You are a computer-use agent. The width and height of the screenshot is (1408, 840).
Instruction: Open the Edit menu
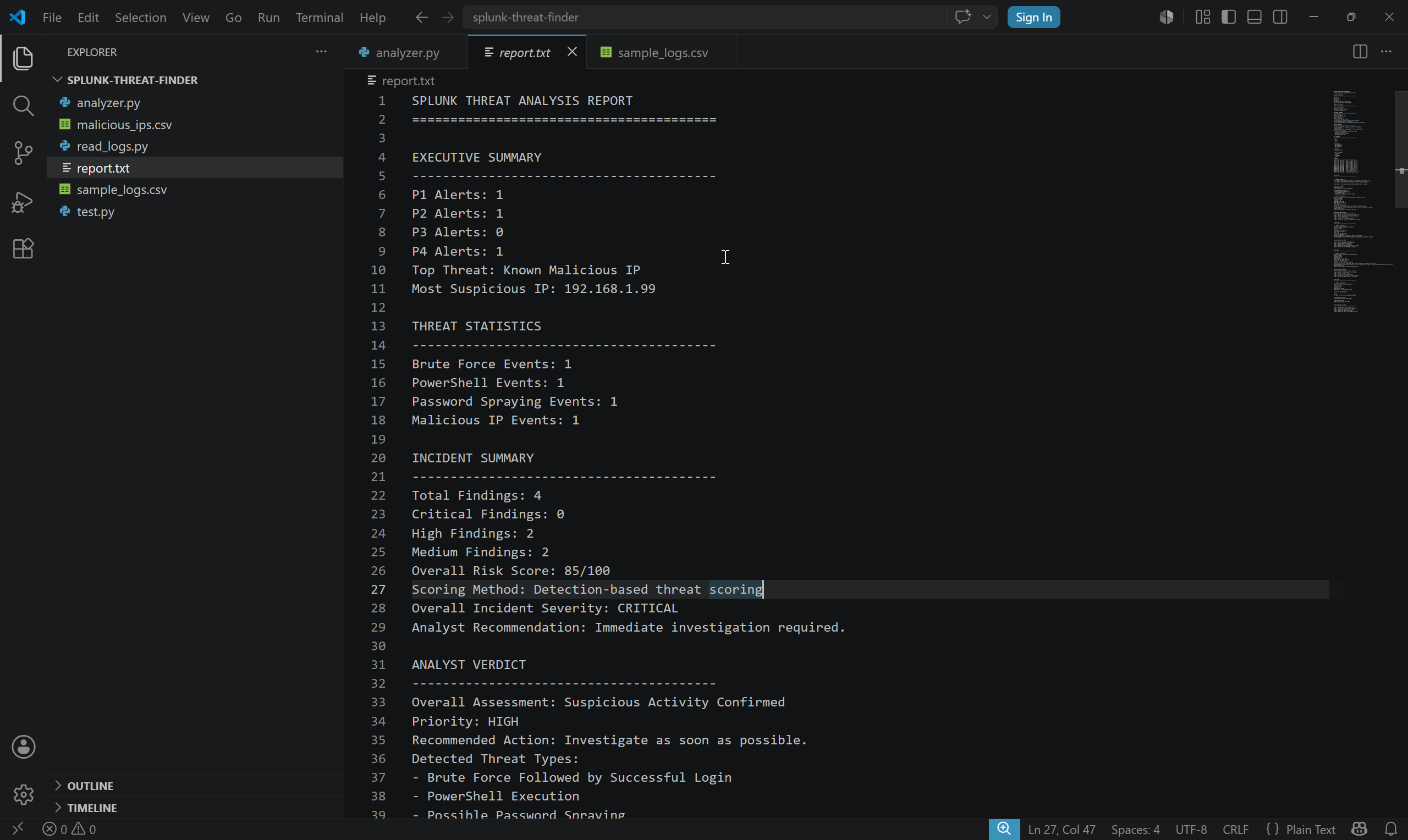(89, 18)
